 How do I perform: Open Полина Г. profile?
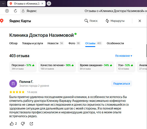[26, 82]
